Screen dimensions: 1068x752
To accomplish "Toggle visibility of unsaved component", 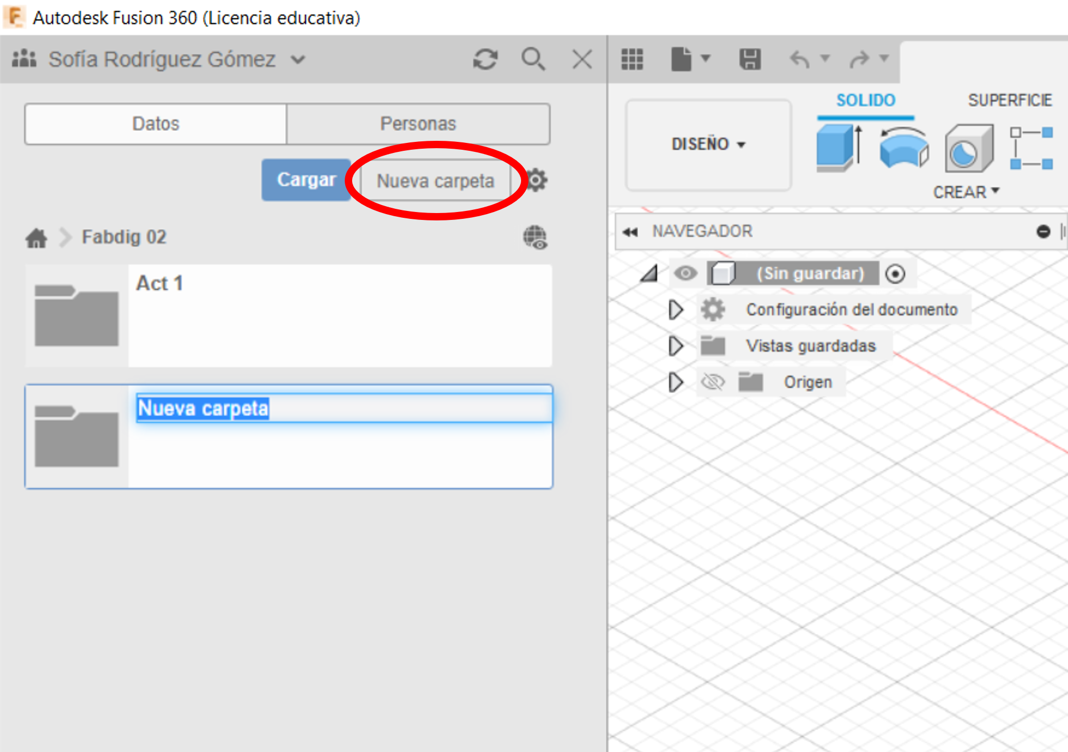I will click(x=685, y=273).
